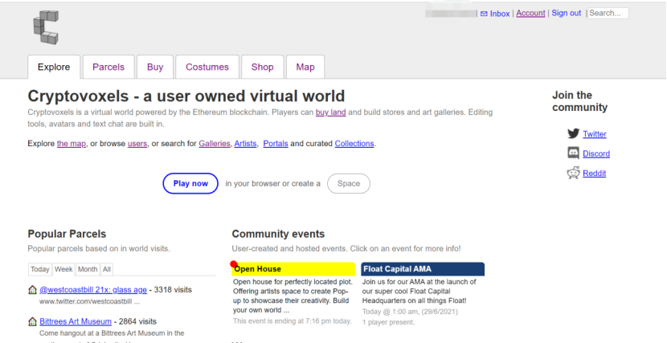Viewport: 667px width, 343px height.
Task: Follow the buy land link
Action: click(330, 112)
